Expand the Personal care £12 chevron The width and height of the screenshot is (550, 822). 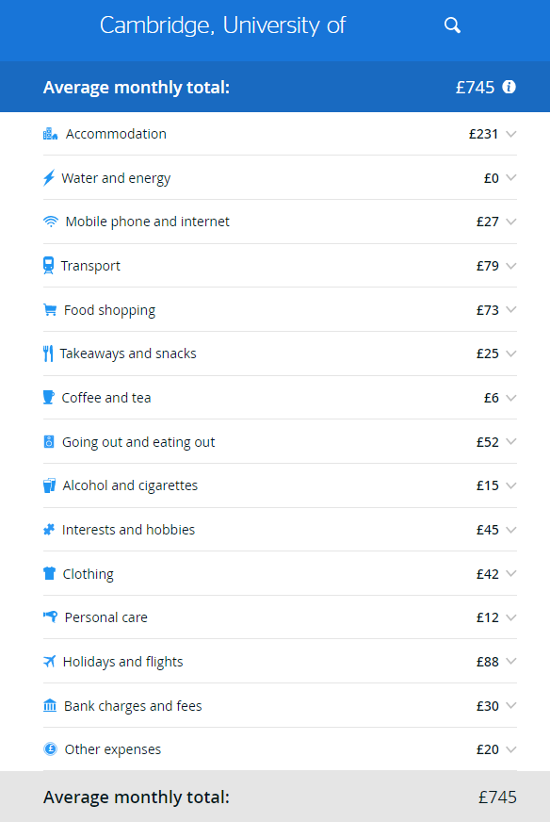pyautogui.click(x=511, y=617)
